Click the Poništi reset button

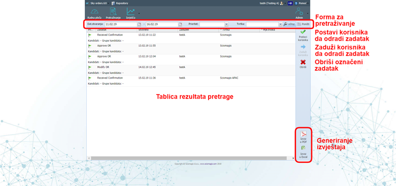[303, 24]
